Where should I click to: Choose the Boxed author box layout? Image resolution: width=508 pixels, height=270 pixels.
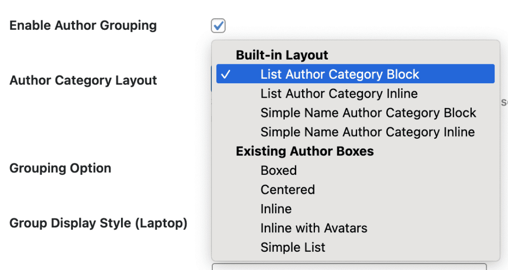point(279,170)
